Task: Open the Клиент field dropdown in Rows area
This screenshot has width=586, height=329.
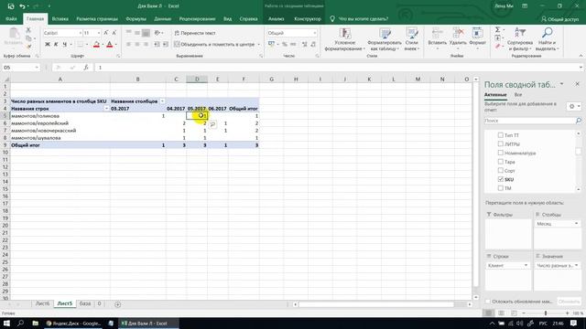Action: point(526,265)
